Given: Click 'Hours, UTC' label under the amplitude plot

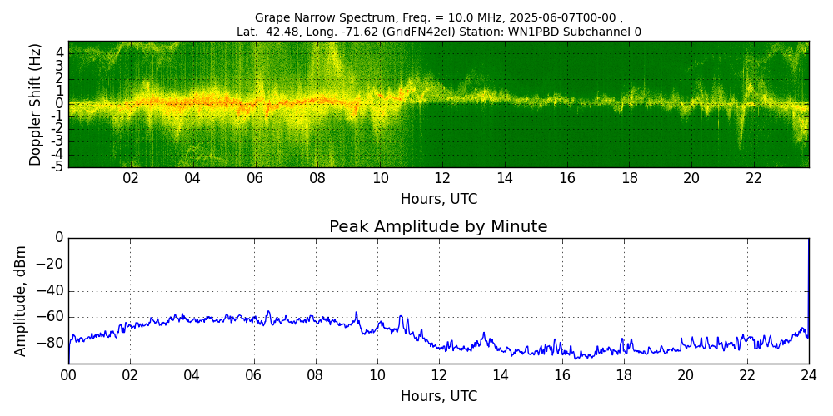Looking at the screenshot, I should pyautogui.click(x=438, y=396).
